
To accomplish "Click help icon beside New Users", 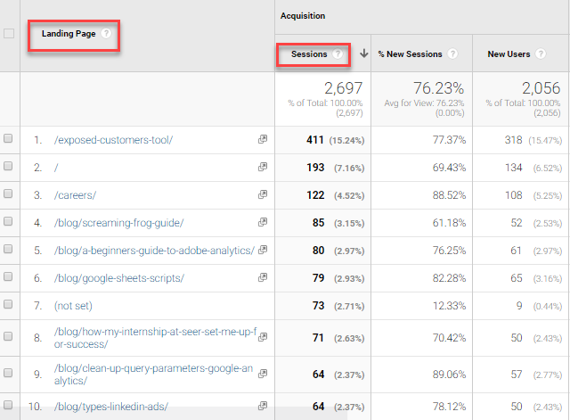I will tap(541, 54).
